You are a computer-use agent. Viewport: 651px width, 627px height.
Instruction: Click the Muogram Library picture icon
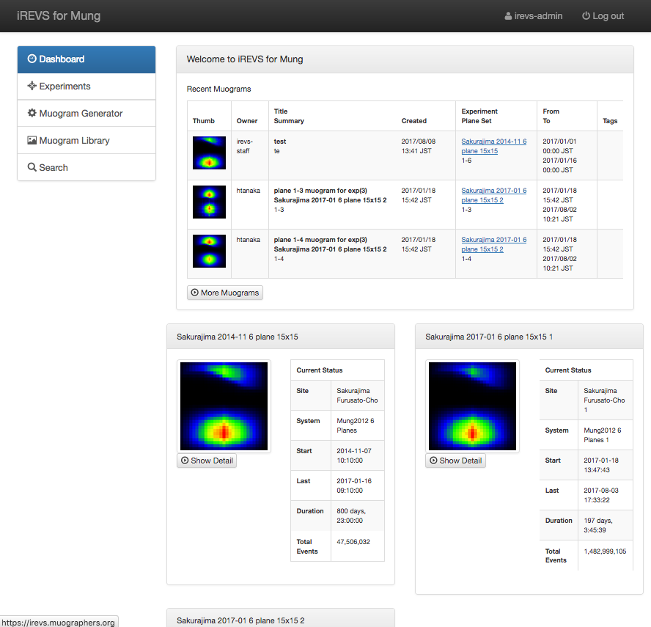coord(32,141)
